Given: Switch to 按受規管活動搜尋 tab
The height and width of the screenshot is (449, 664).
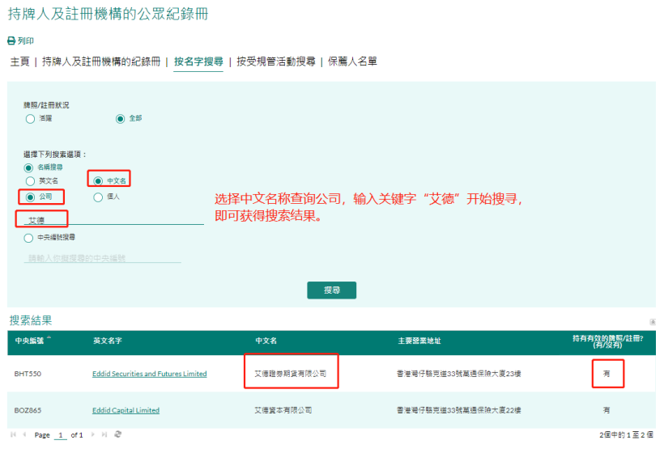Looking at the screenshot, I should (276, 61).
